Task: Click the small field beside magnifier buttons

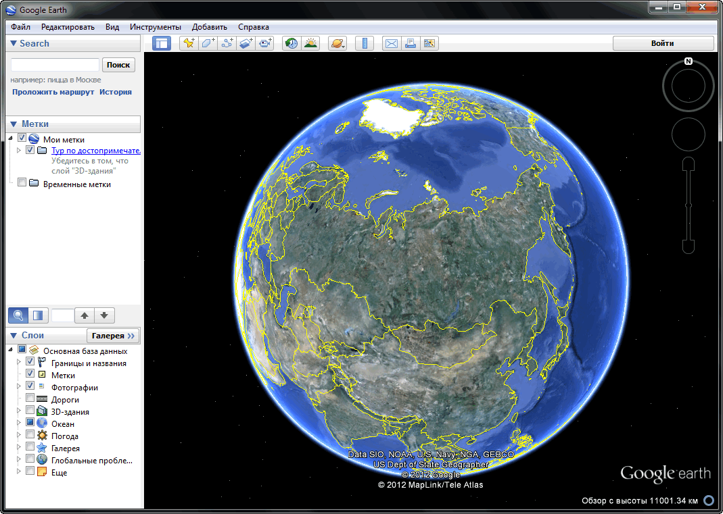Action: click(x=63, y=315)
